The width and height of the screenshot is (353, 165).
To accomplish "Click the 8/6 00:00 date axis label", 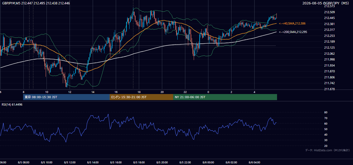I will click(x=208, y=163).
